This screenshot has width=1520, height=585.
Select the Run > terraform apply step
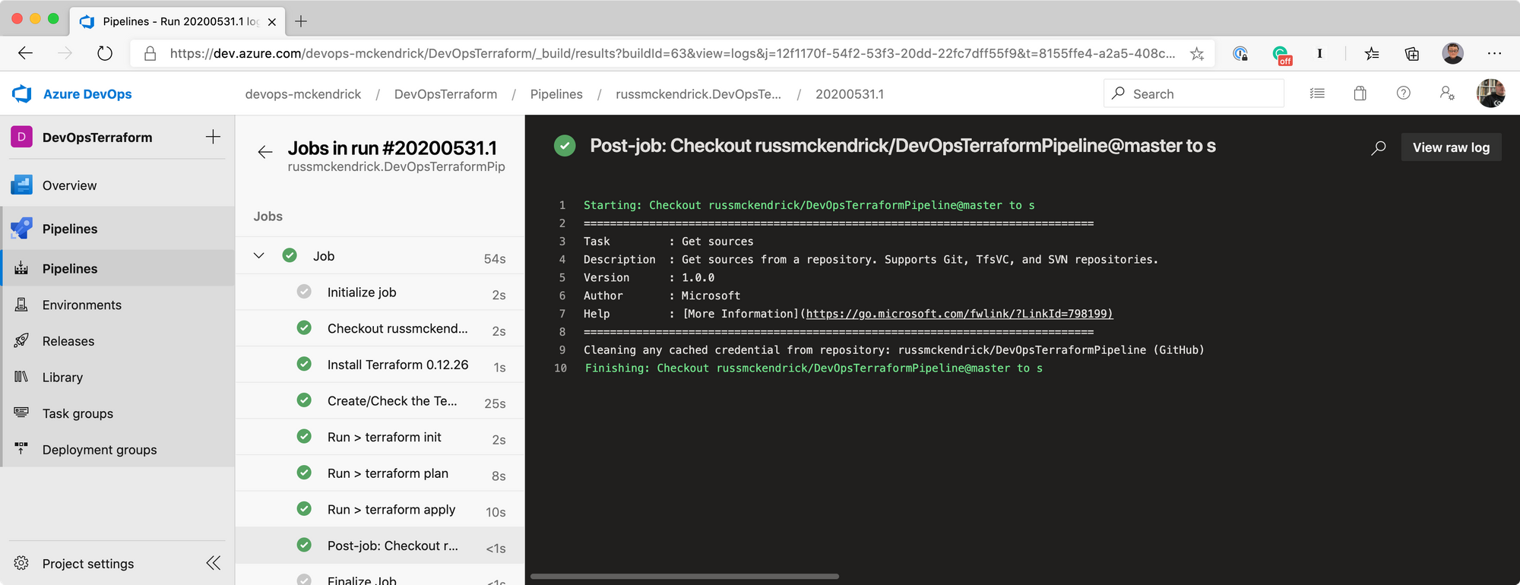point(380,509)
